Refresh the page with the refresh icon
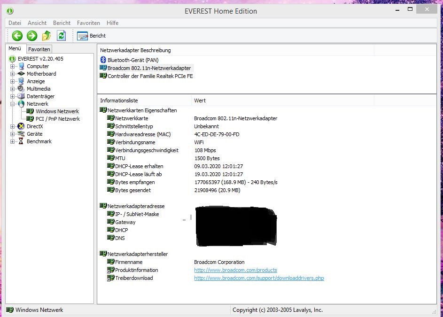The width and height of the screenshot is (443, 317). pos(62,36)
